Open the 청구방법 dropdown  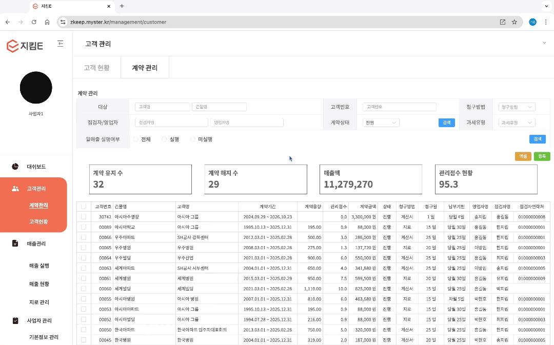tap(517, 107)
